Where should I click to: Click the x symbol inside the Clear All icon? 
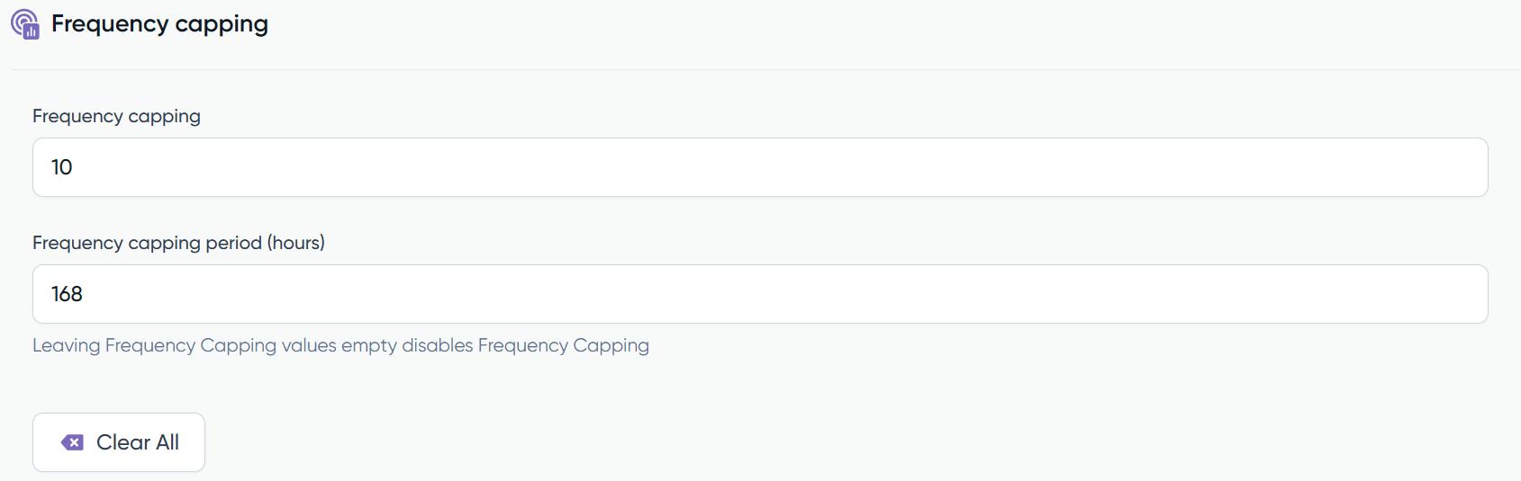(x=75, y=442)
